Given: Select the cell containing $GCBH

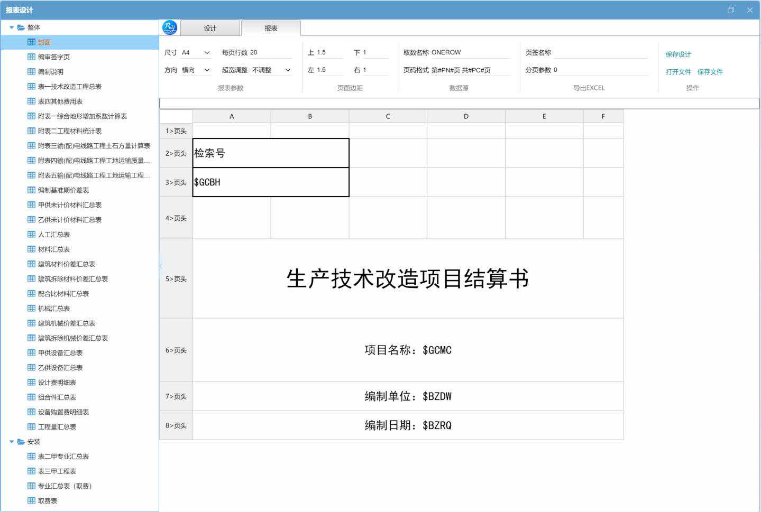Looking at the screenshot, I should [270, 182].
